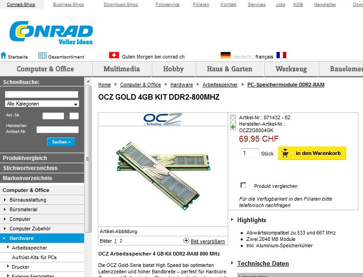Focus the Stück quantity field

pos(250,153)
